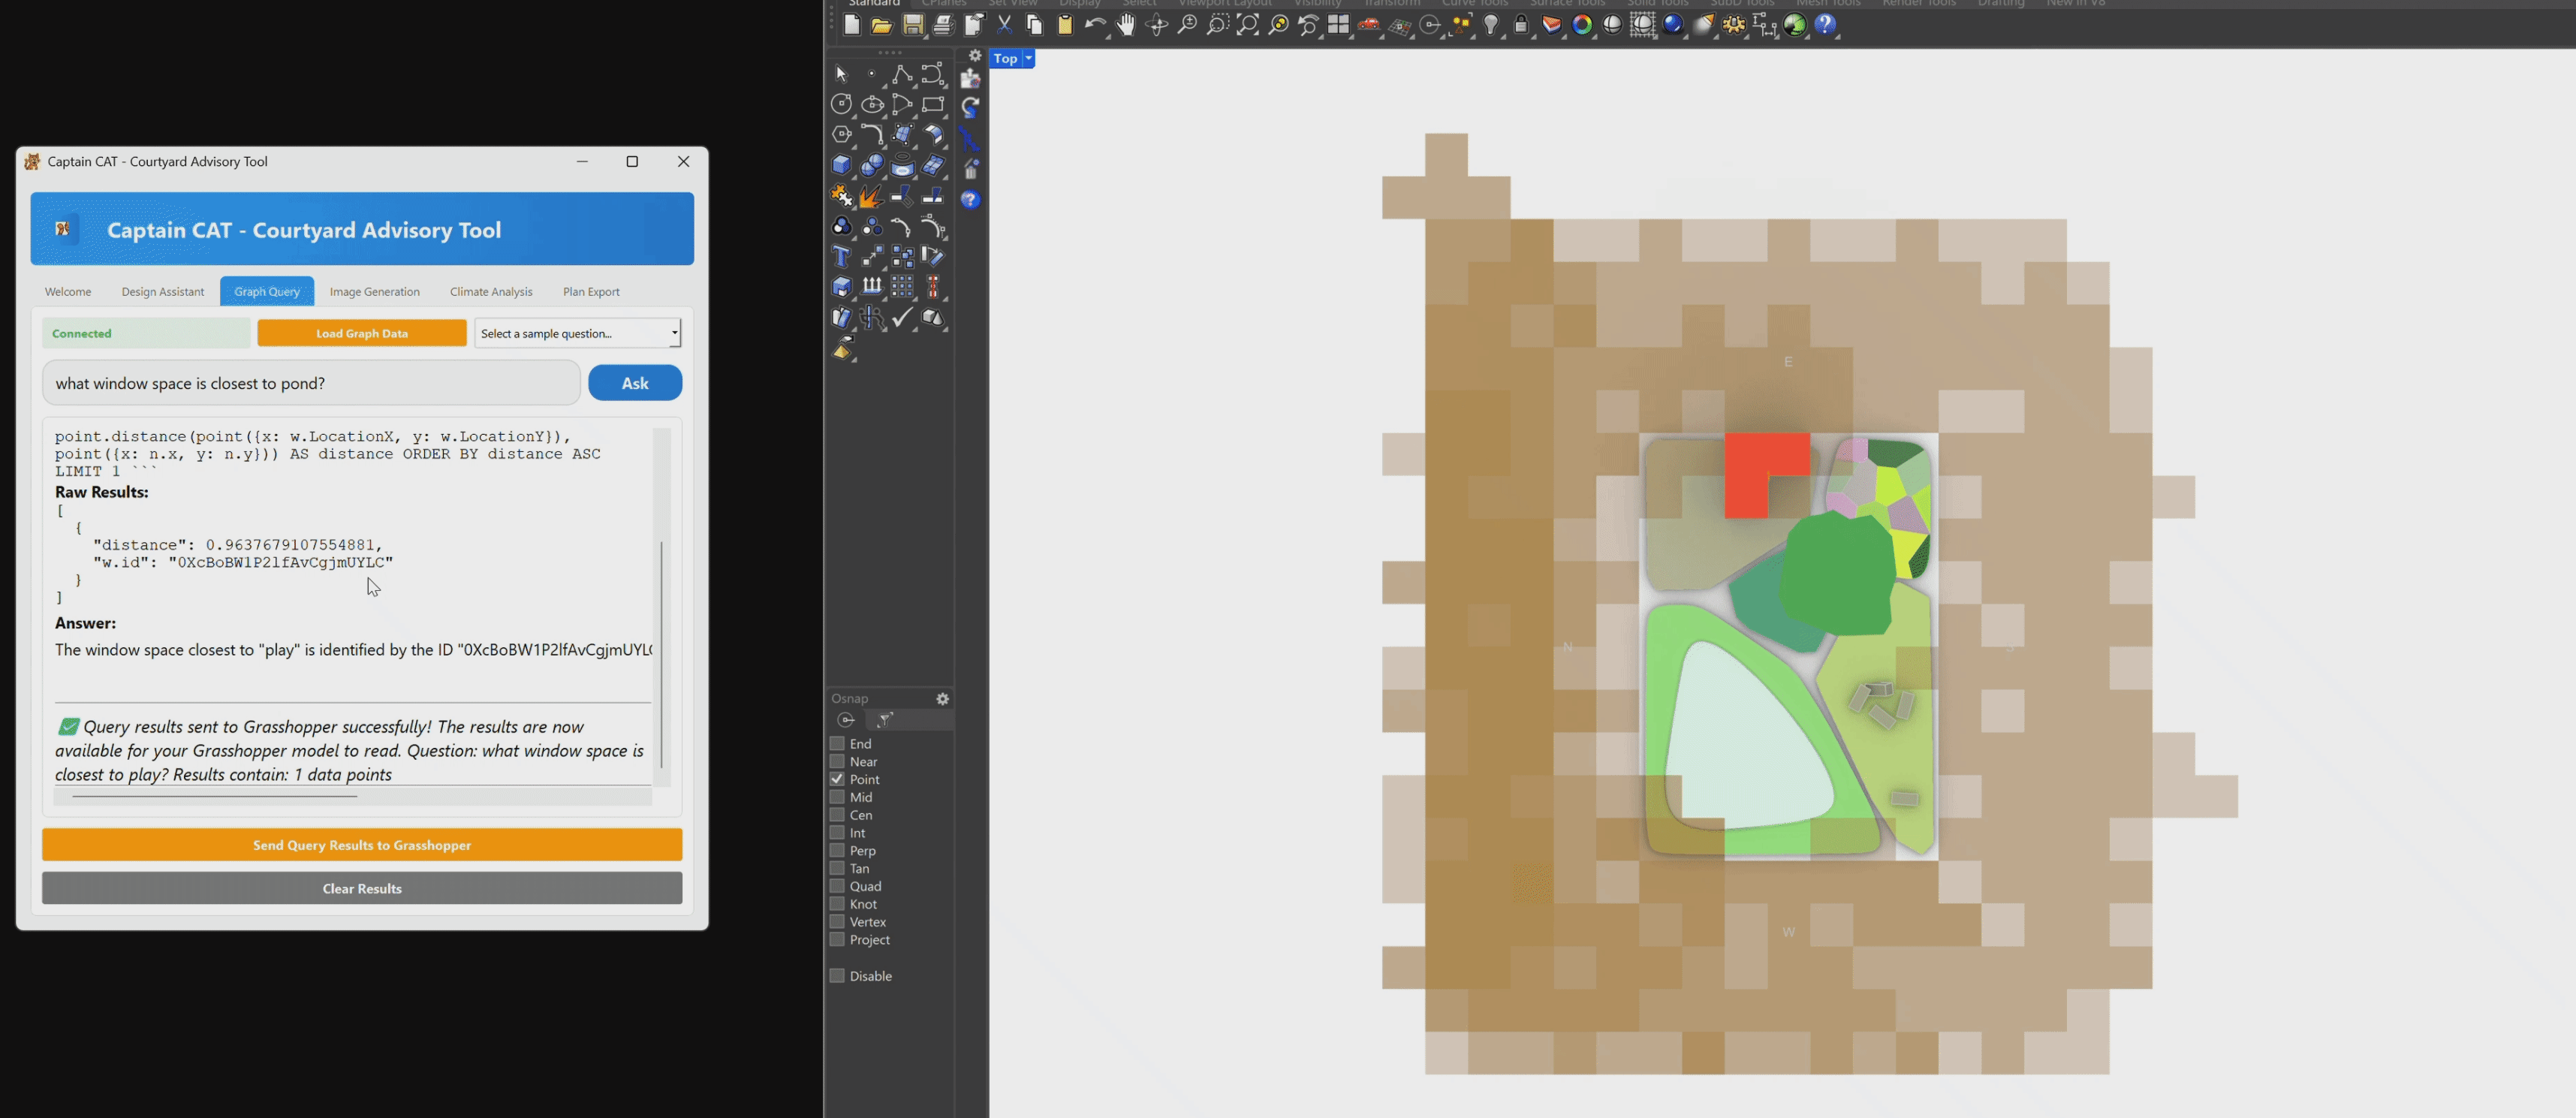
Task: Click Send Query Results to Grasshopper
Action: [x=362, y=845]
